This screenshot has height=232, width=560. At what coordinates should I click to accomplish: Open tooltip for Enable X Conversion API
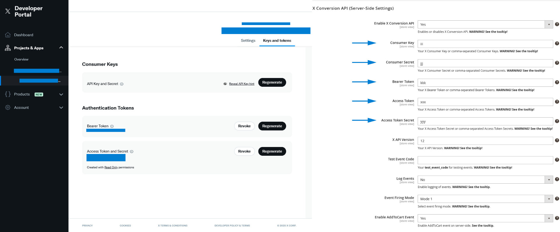coord(557,24)
